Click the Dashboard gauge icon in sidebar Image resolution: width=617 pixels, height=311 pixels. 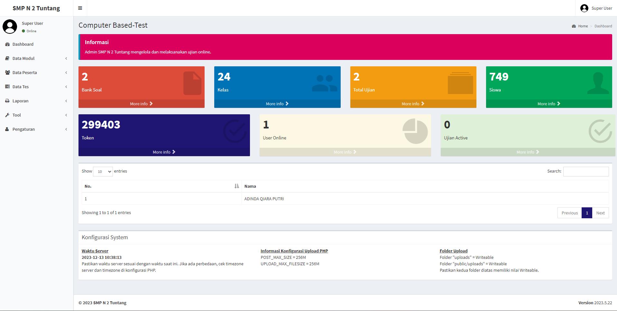point(7,44)
